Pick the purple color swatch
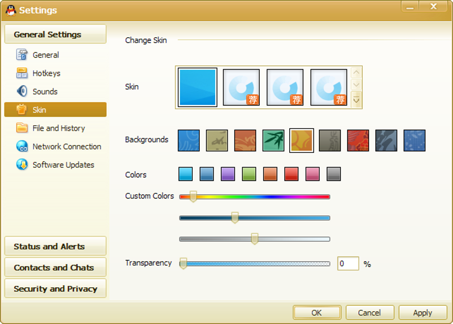The height and width of the screenshot is (324, 453). tap(228, 174)
